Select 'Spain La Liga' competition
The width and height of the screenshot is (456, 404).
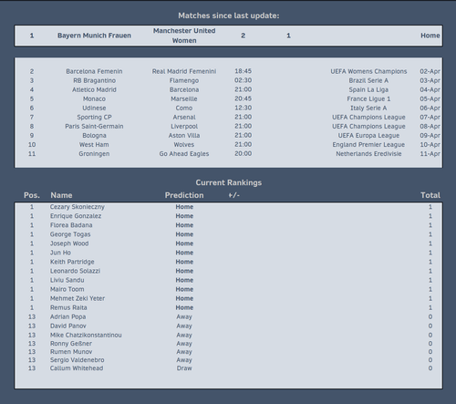(x=368, y=89)
